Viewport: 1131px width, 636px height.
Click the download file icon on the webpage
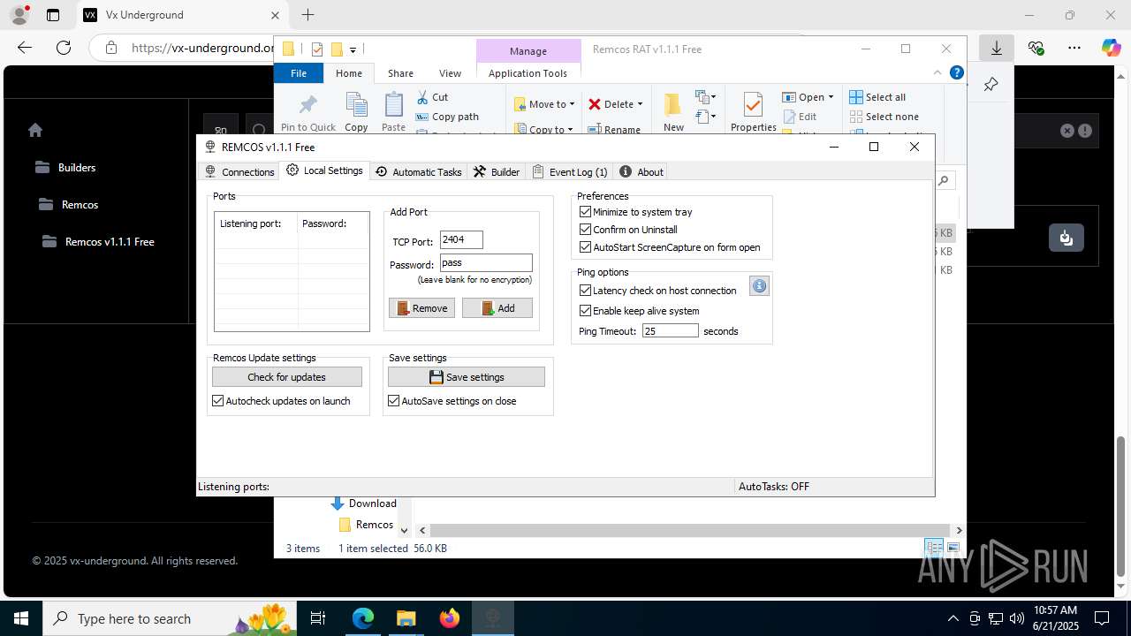point(1066,238)
